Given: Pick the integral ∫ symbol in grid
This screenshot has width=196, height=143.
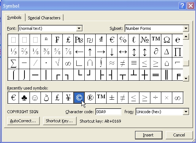Looking at the screenshot, I should [101, 63].
